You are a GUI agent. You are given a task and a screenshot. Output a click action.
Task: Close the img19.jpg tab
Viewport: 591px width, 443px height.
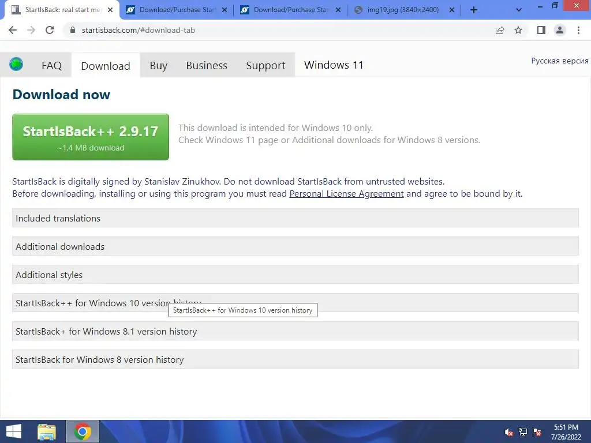tap(452, 10)
